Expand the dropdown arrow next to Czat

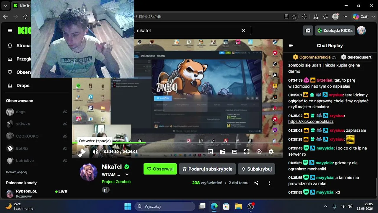click(373, 17)
